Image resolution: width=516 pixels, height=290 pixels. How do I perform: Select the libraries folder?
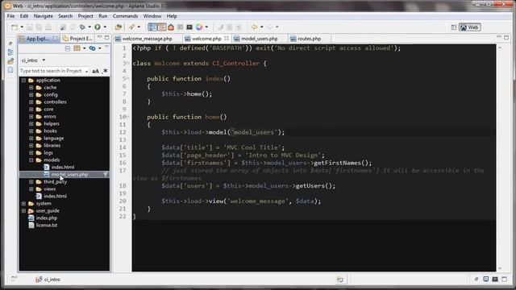pyautogui.click(x=52, y=146)
